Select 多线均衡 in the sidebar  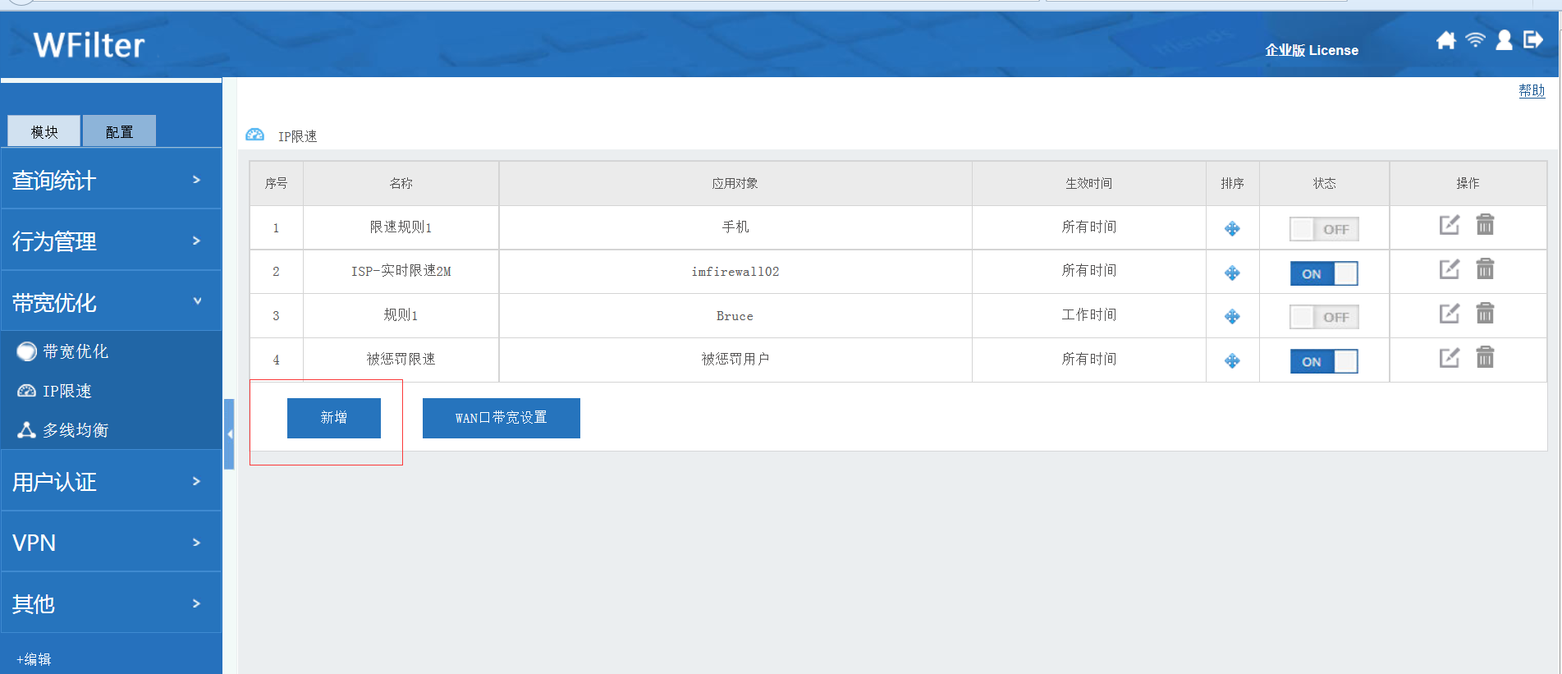75,430
